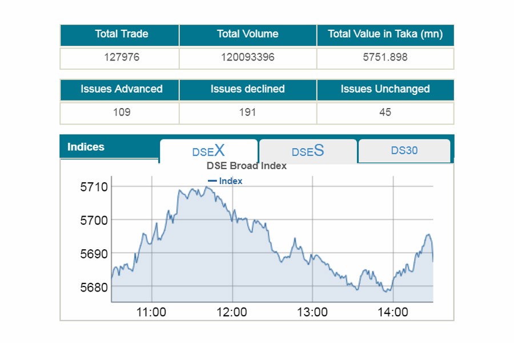This screenshot has width=514, height=343.
Task: Click the Issues Unchanged header
Action: pyautogui.click(x=385, y=89)
